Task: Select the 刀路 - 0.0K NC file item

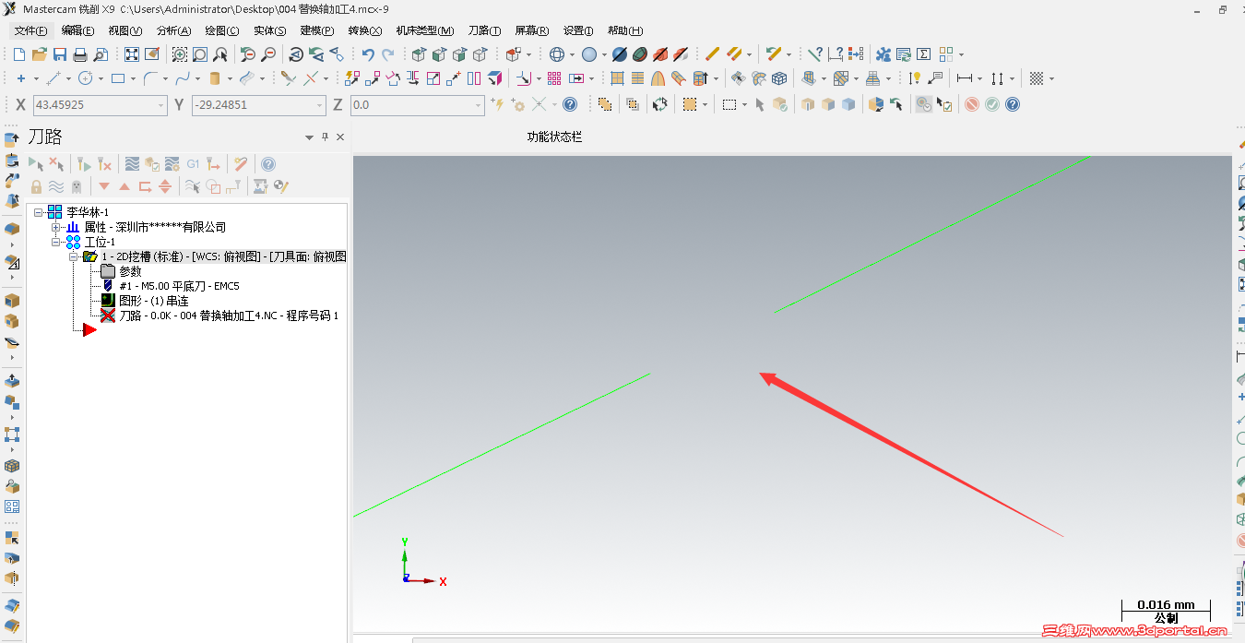Action: point(219,316)
